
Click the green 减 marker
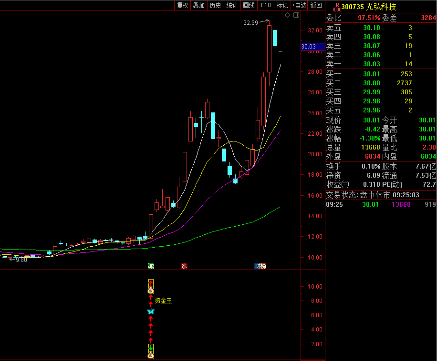pos(151,266)
